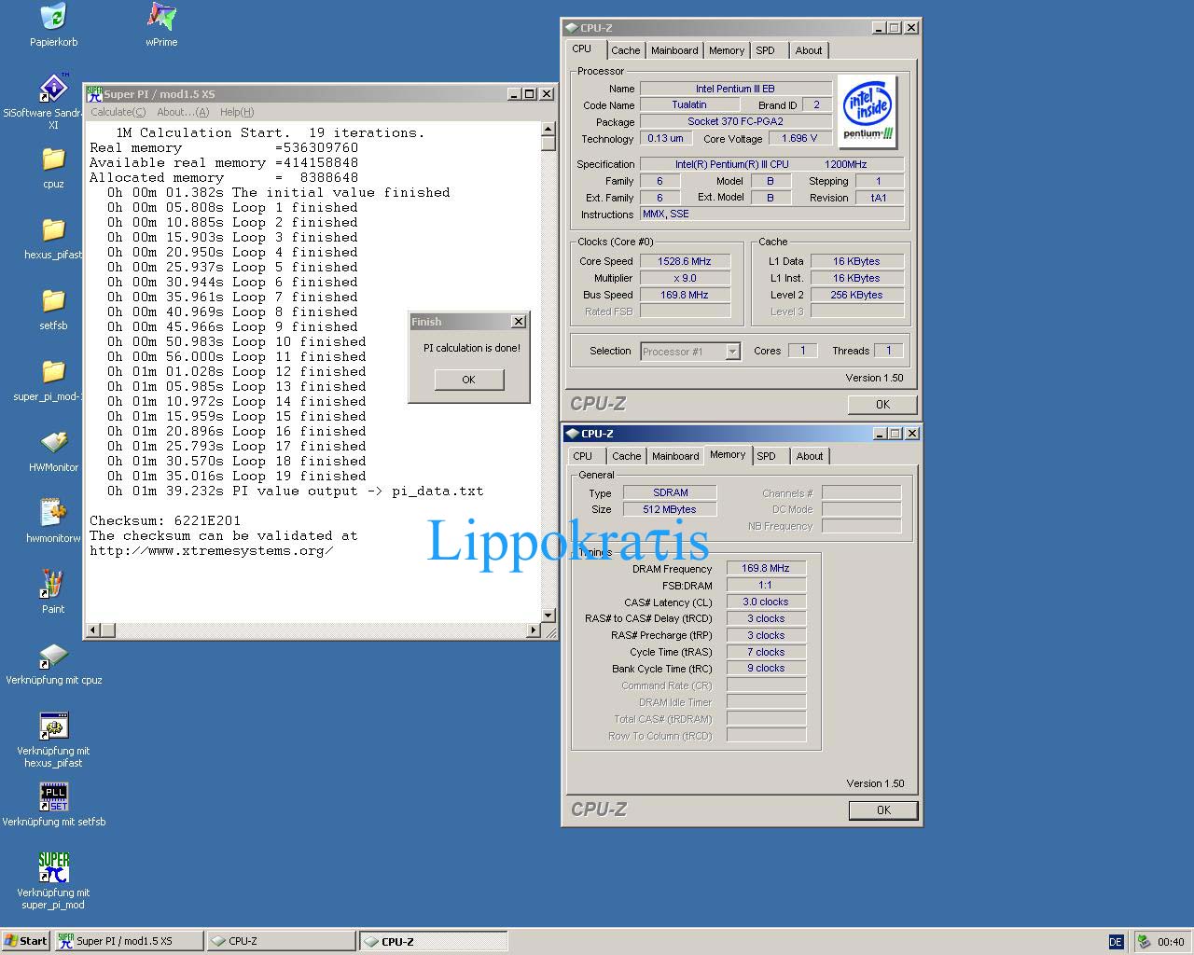Viewport: 1194px width, 955px height.
Task: Open the About menu in Super PI
Action: click(183, 112)
